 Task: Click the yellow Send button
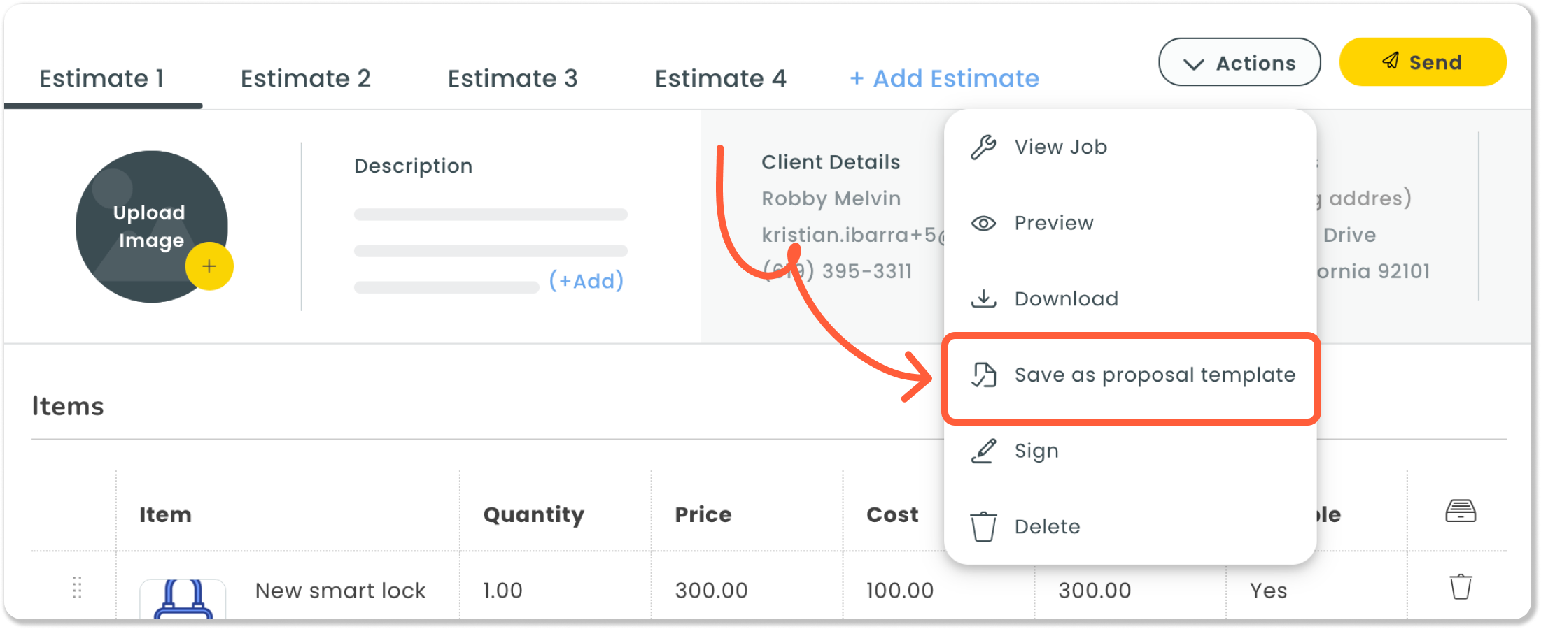[x=1423, y=62]
